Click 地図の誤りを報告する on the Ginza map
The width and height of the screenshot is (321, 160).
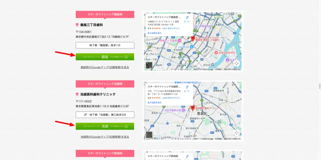pos(232,70)
